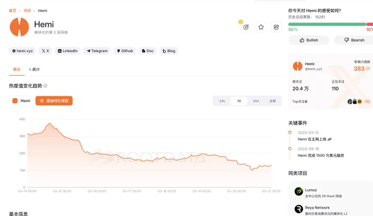Toggle the Hemi chart series chip
This screenshot has width=373, height=216.
[x=21, y=101]
